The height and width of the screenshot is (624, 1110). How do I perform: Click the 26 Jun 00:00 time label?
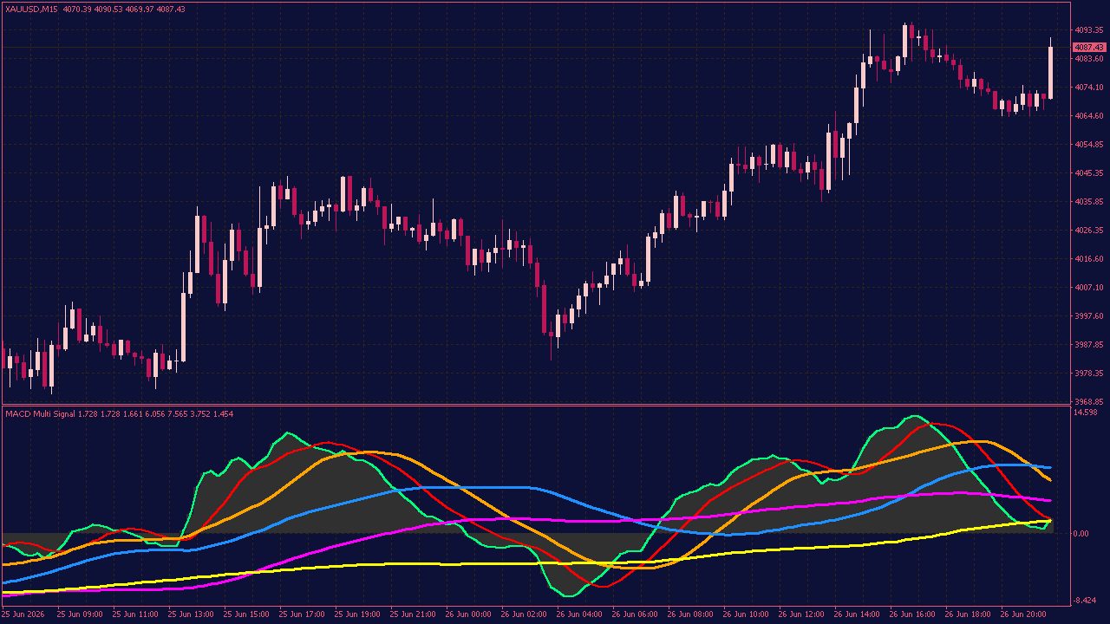click(x=467, y=614)
